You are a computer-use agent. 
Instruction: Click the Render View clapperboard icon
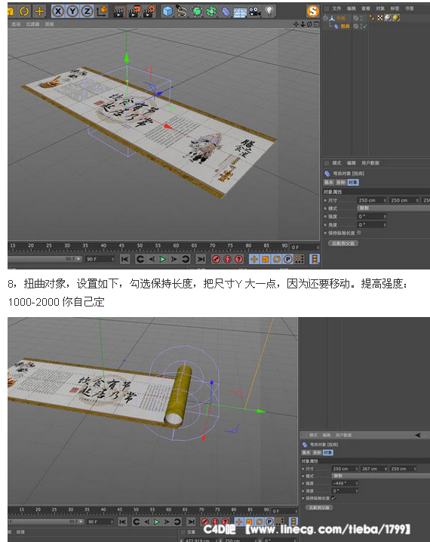pyautogui.click(x=118, y=12)
